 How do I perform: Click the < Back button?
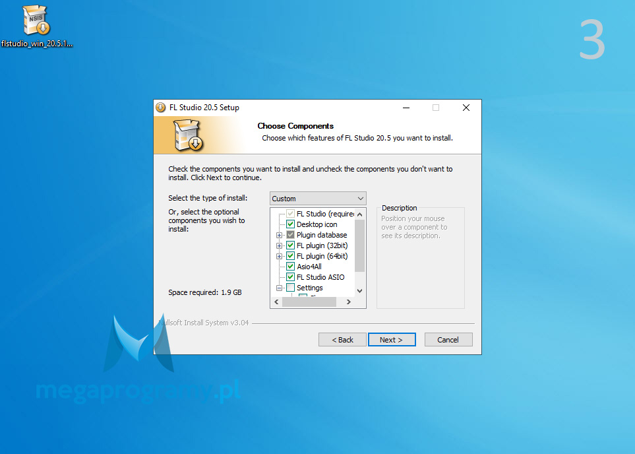click(x=343, y=340)
